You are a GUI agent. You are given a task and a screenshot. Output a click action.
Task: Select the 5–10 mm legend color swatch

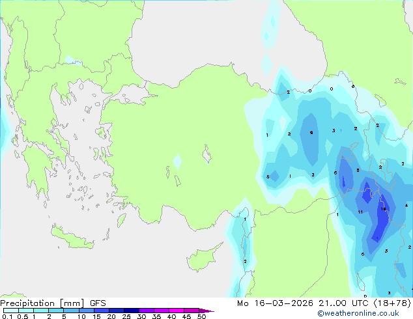tap(71, 311)
